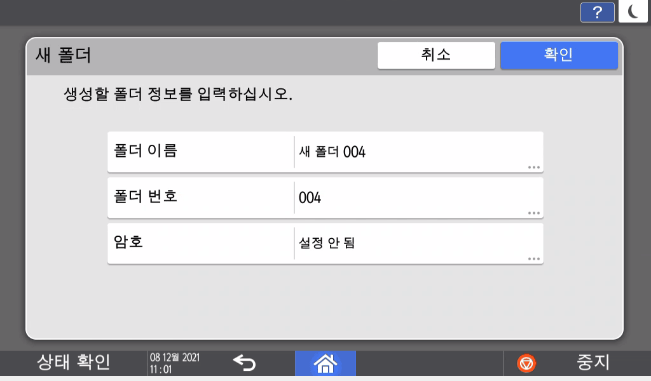The height and width of the screenshot is (381, 651).
Task: Open password setup via its ellipsis
Action: [x=533, y=258]
